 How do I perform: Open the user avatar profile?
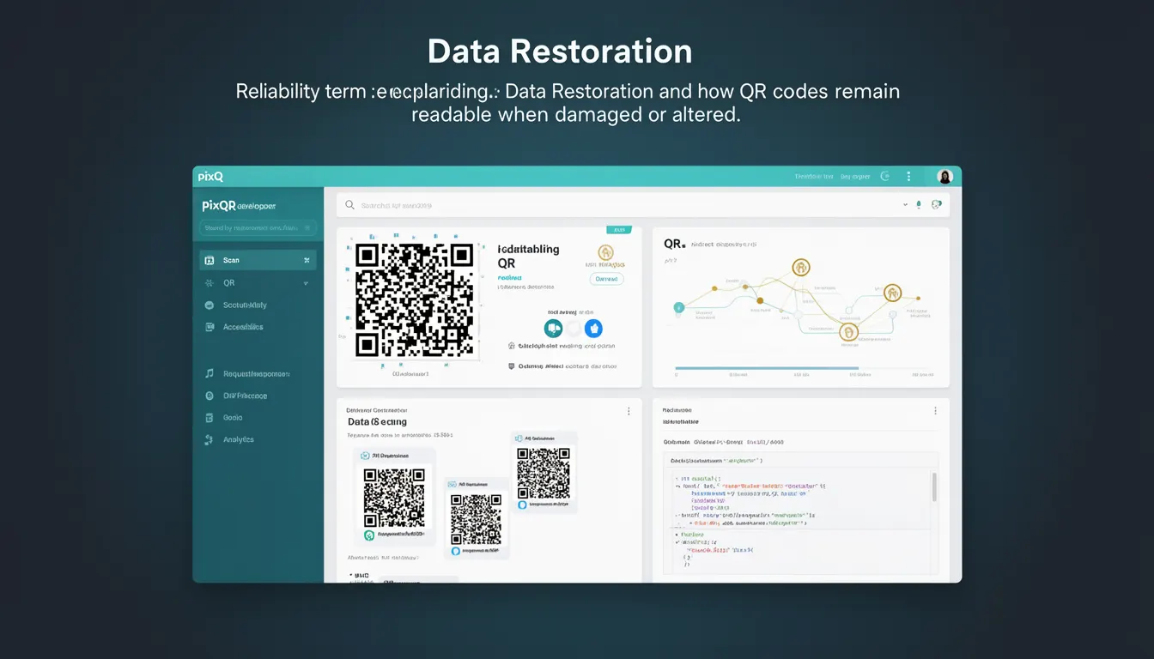point(944,176)
